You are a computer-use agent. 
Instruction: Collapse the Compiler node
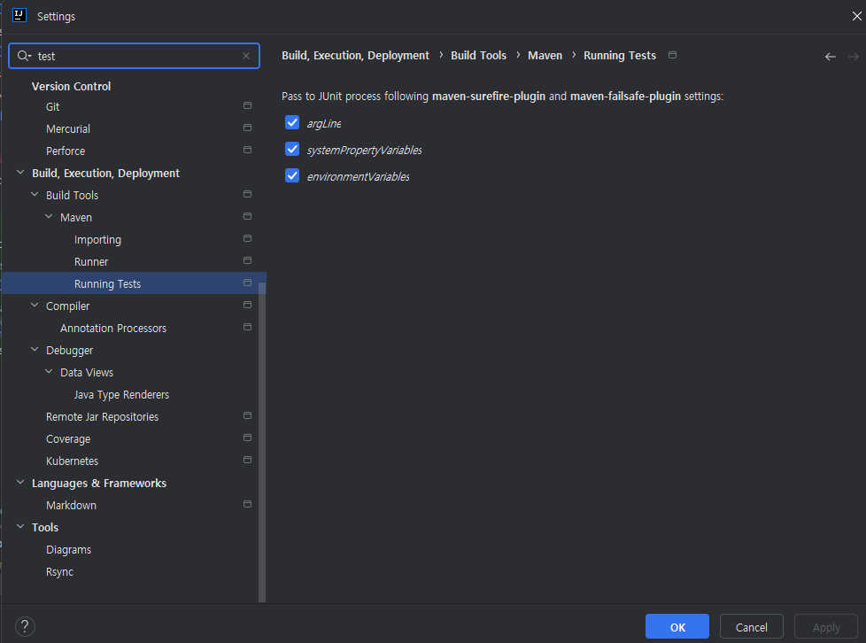click(35, 305)
